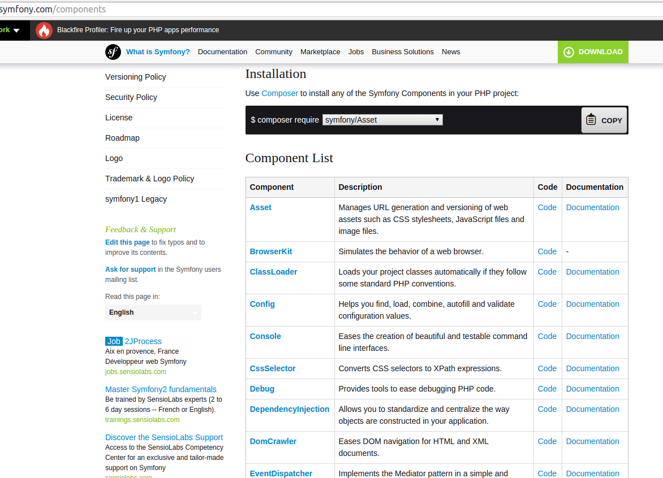
Task: Click the browser address bar URL
Action: (53, 9)
